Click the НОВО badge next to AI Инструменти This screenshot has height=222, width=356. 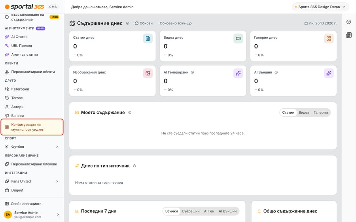point(41,28)
